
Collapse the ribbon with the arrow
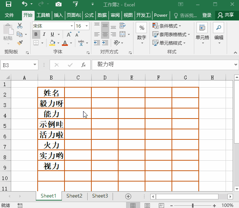click(x=235, y=53)
